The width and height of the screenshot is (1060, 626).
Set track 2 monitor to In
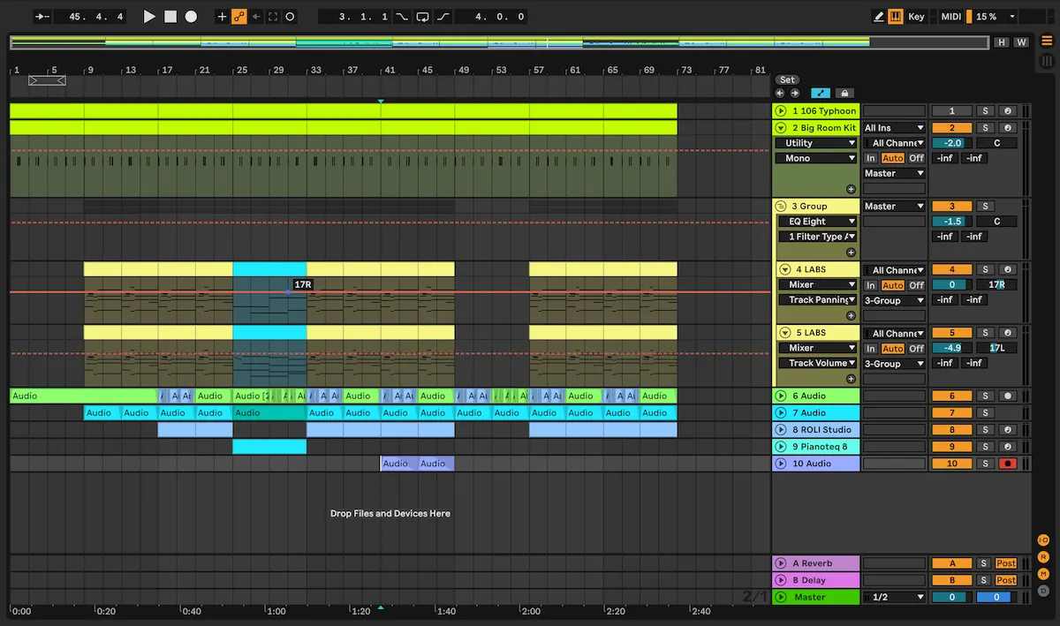pos(871,158)
